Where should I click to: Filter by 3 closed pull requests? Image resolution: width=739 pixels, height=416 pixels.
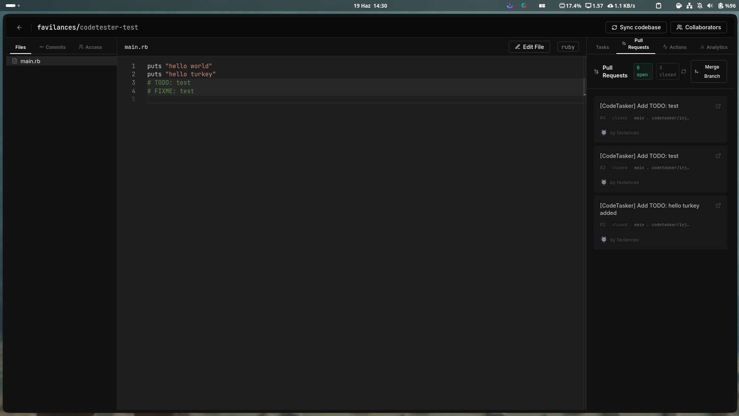[667, 71]
